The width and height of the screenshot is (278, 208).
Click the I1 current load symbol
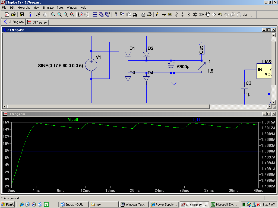tap(202, 66)
